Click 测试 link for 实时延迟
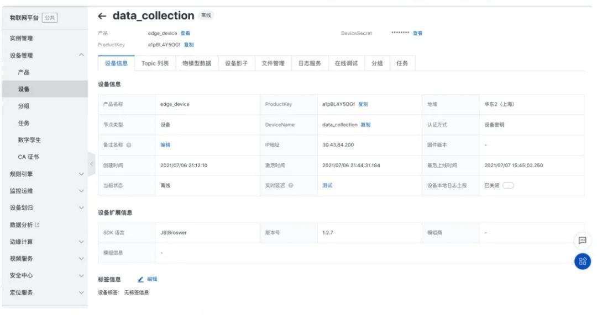Screen dimensions: 597x315 [327, 185]
